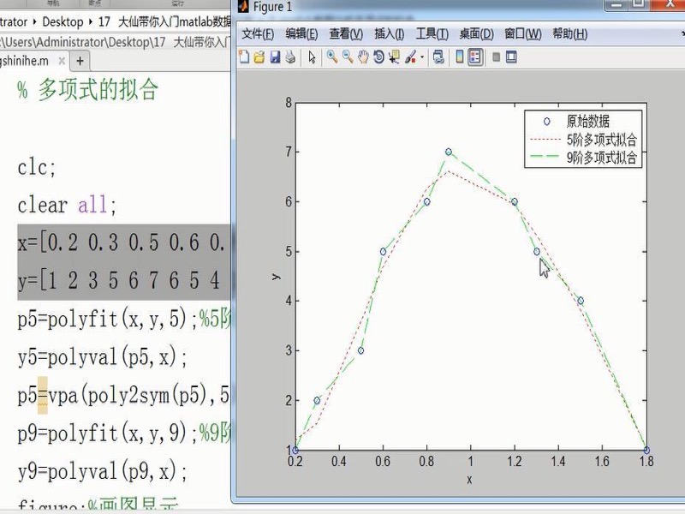Open the 窗口(W) menu

coord(523,33)
